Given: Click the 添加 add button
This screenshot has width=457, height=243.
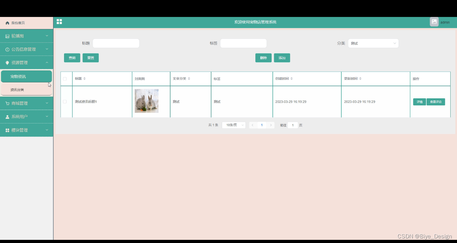Looking at the screenshot, I should pos(282,58).
